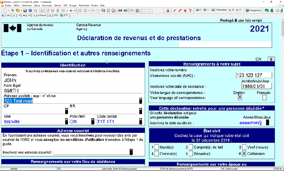Click the padlock icon in toolbar

pos(58,11)
